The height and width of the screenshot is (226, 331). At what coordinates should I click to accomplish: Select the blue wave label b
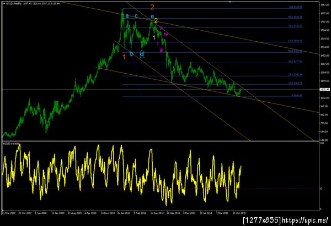[x=131, y=54]
